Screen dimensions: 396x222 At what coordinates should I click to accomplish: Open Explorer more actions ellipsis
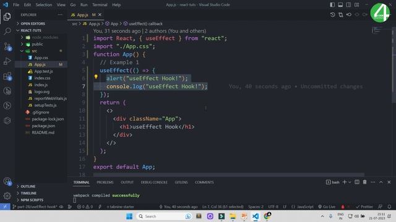coord(60,15)
